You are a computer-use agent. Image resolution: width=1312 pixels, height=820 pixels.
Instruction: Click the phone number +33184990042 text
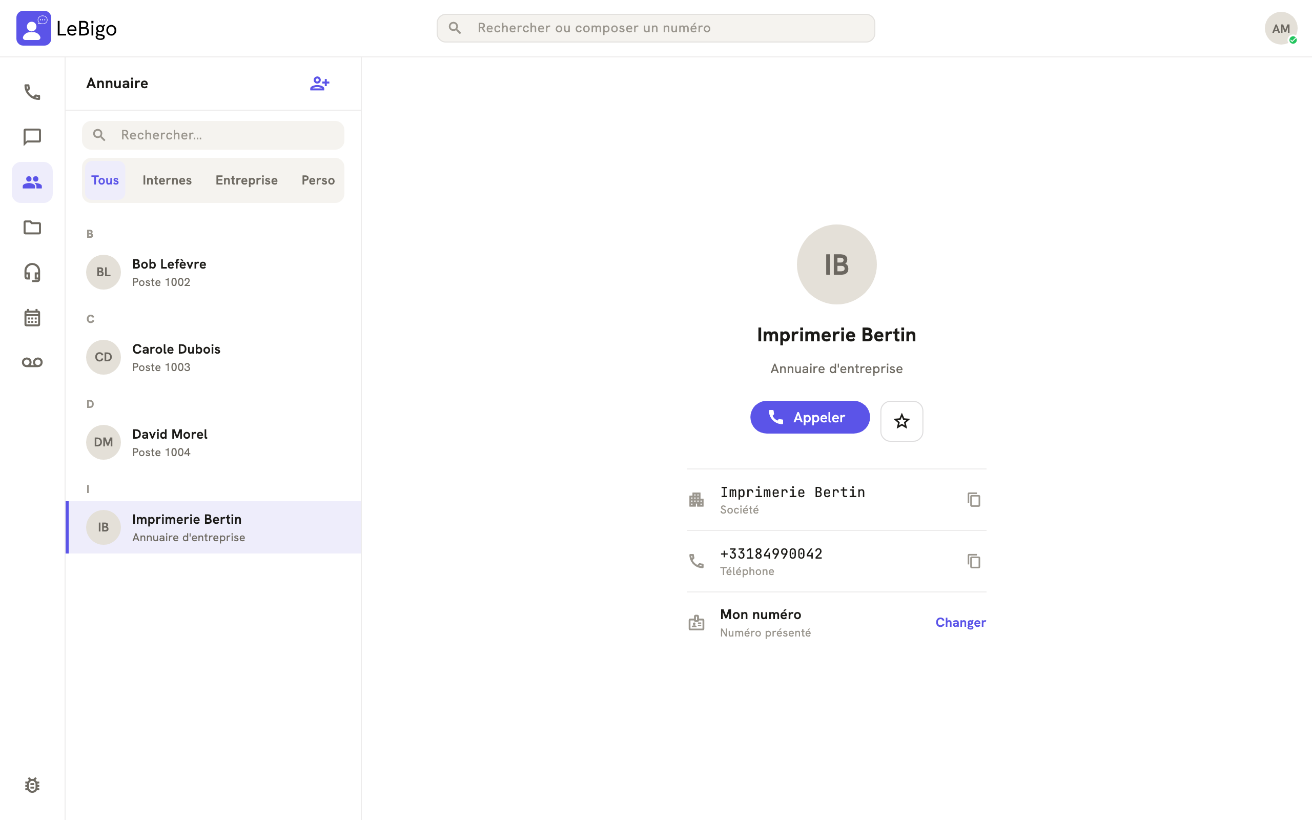click(771, 553)
